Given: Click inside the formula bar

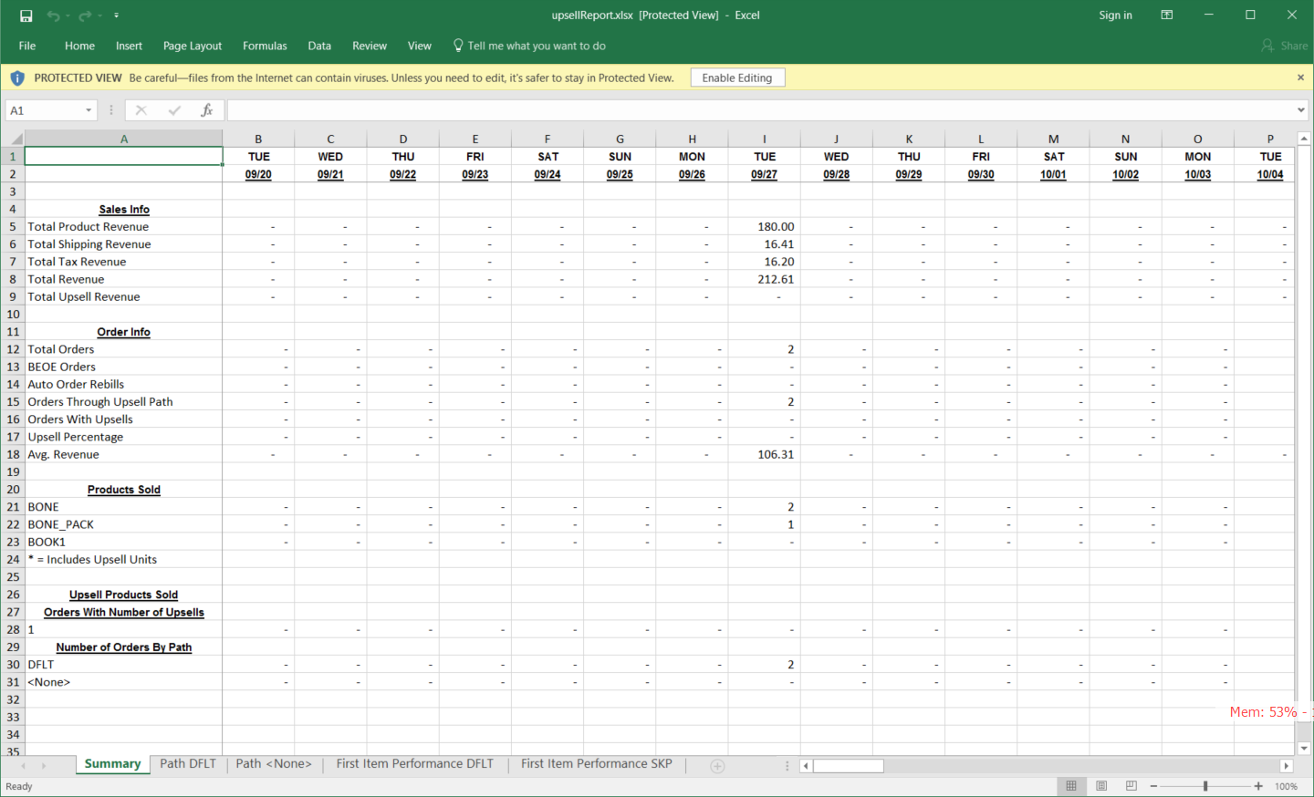Looking at the screenshot, I should click(761, 110).
